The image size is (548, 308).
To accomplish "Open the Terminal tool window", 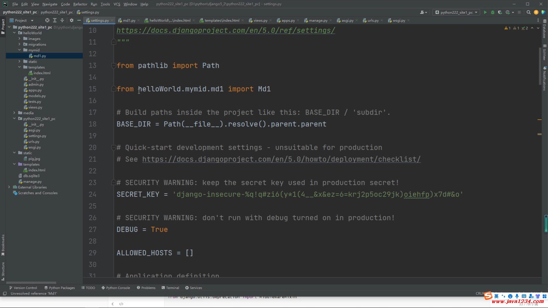I will [170, 288].
